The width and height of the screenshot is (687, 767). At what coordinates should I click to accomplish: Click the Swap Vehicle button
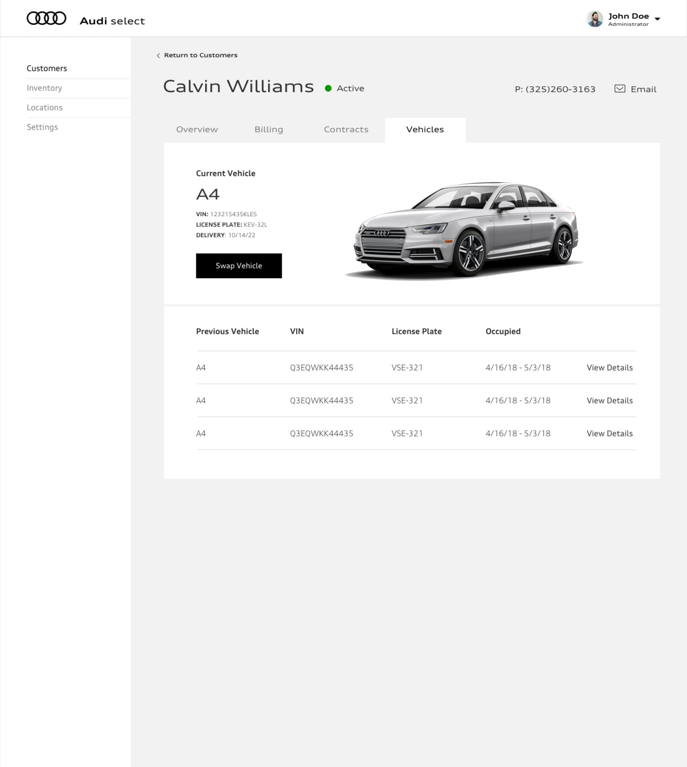point(239,266)
